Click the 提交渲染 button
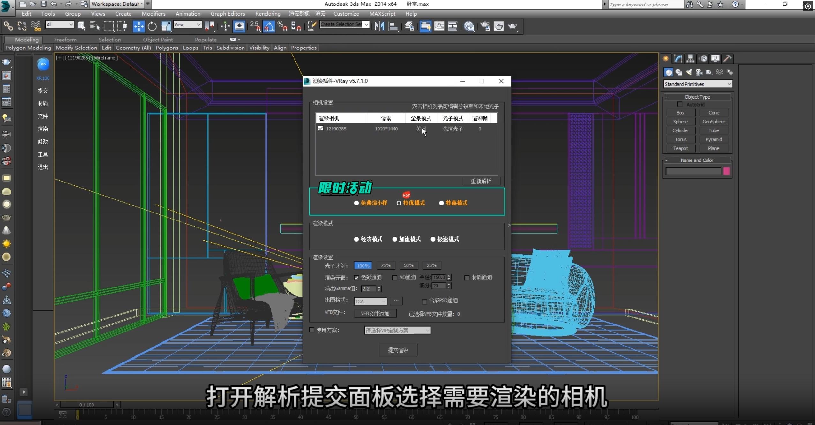 tap(398, 350)
